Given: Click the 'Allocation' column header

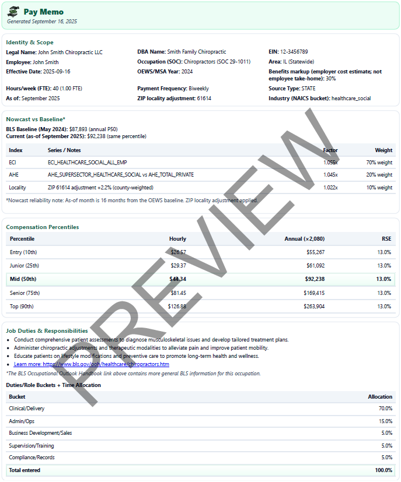Looking at the screenshot, I should coord(380,397).
